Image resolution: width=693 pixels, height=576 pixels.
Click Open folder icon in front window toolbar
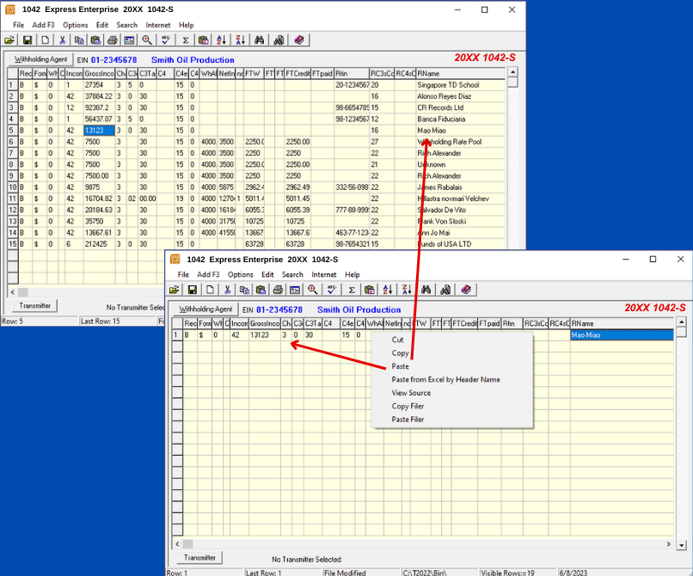click(175, 290)
